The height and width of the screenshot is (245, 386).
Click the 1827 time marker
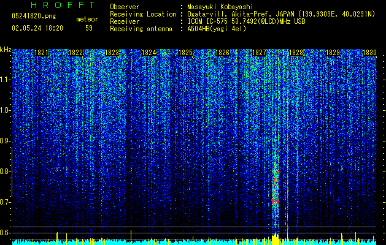[259, 53]
